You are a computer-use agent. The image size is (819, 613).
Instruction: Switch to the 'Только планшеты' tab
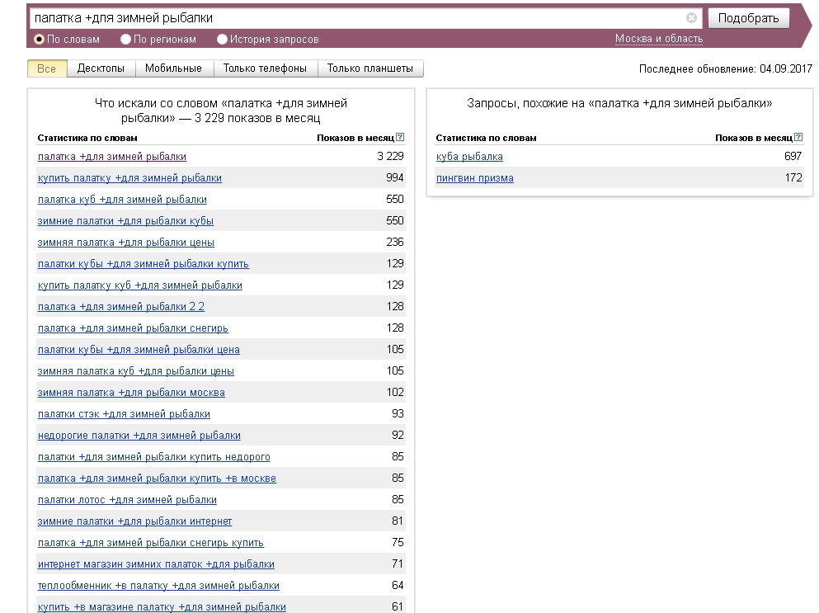370,68
